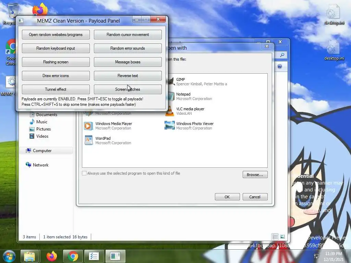This screenshot has height=263, width=351.
Task: Close the Open with dialog
Action: pos(267,46)
